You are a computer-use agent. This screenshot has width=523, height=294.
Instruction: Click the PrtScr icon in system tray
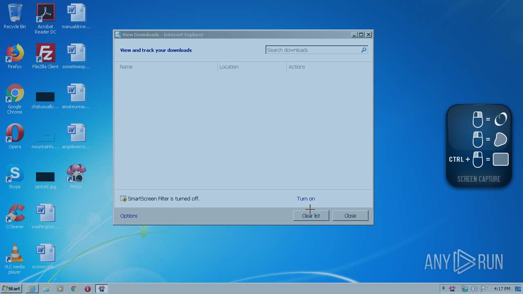(453, 289)
